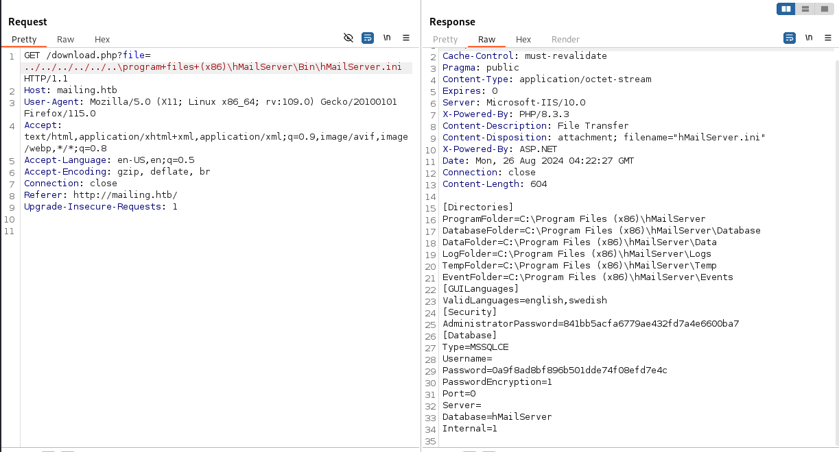Select the Response Pretty tab

point(445,40)
